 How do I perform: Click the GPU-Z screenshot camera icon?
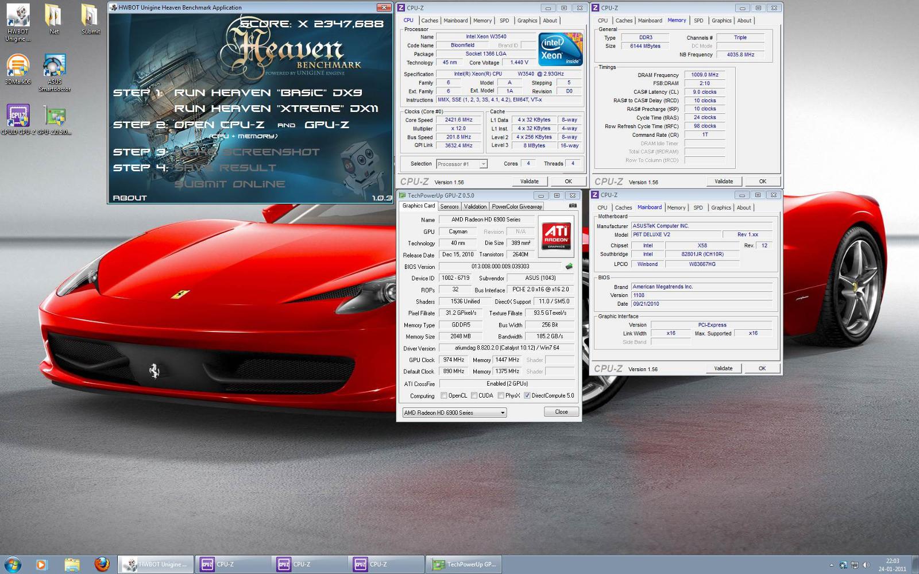[573, 206]
